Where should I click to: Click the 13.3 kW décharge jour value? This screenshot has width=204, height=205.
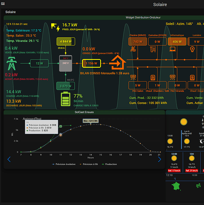click(x=14, y=101)
